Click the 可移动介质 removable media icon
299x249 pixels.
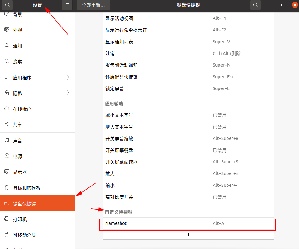pos(7,235)
